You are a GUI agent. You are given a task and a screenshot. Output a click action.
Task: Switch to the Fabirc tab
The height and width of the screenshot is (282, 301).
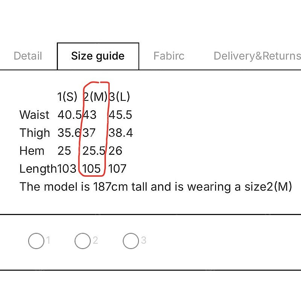click(x=169, y=56)
